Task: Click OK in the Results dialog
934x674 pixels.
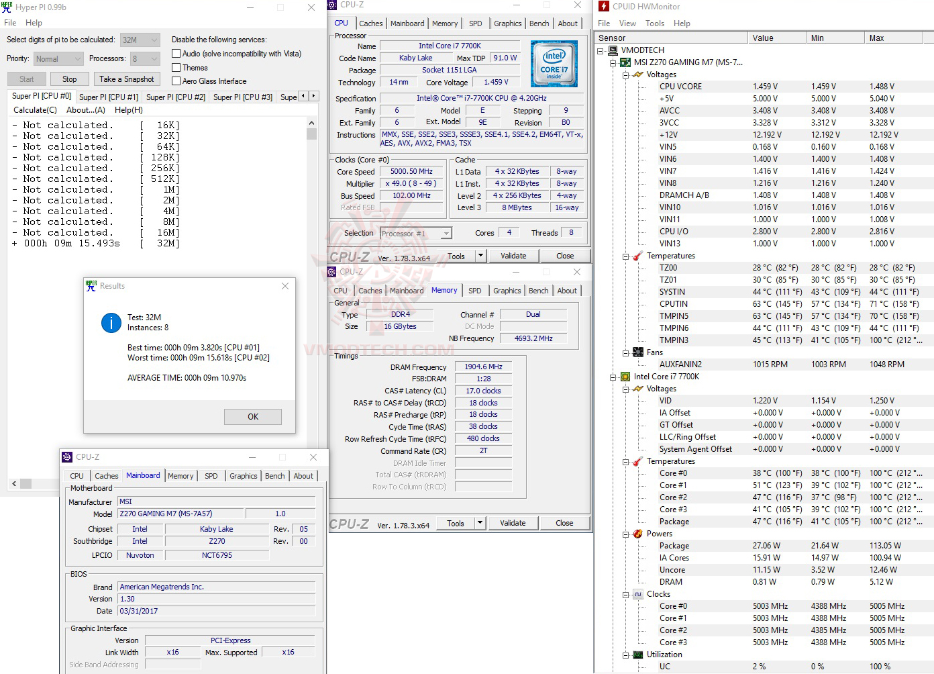Action: pyautogui.click(x=252, y=416)
